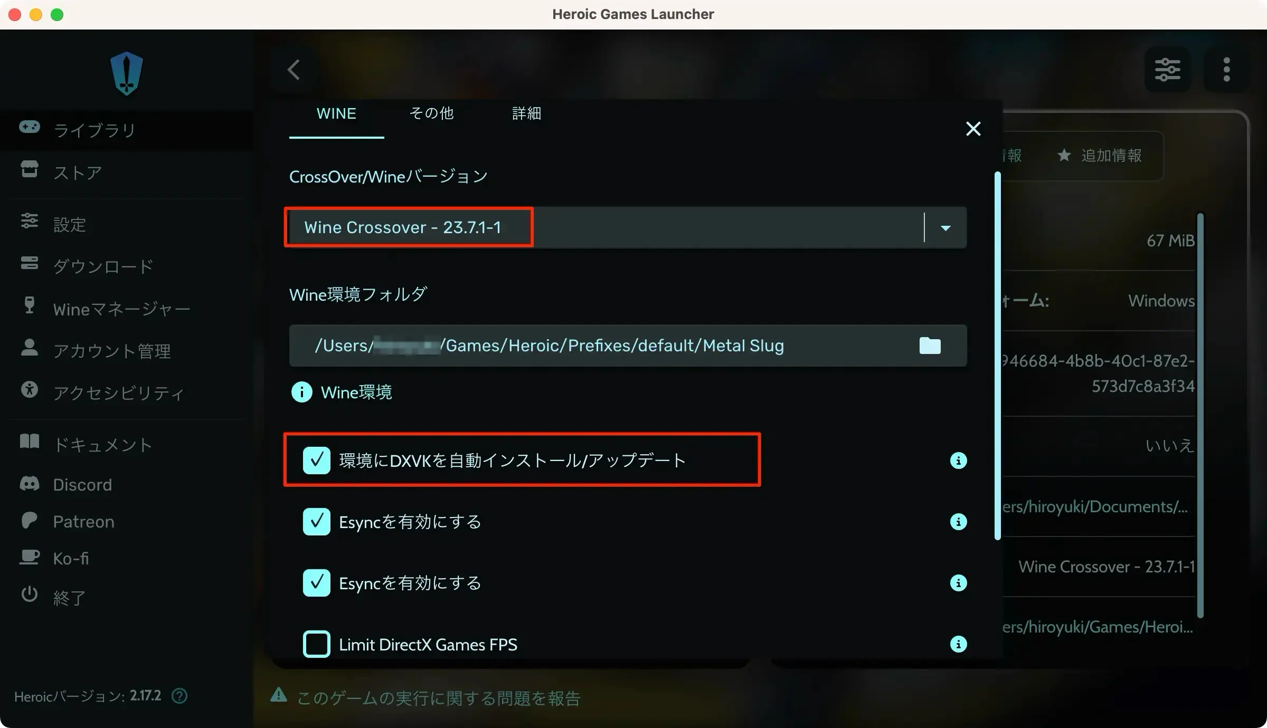Open アクセシビリティ settings
This screenshot has height=728, width=1267.
[x=127, y=392]
